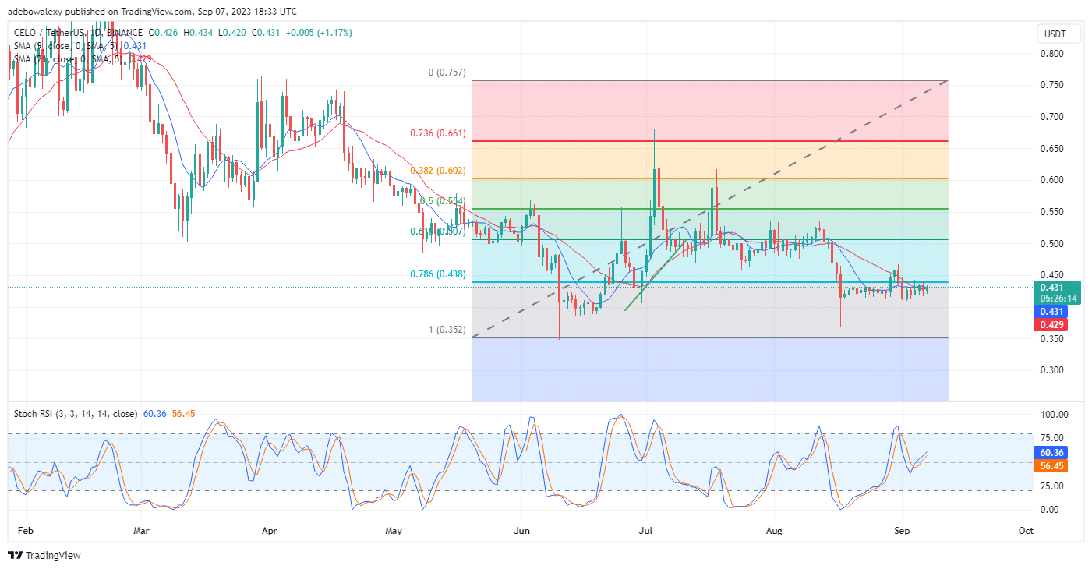Click the Mar label on the time axis
Image resolution: width=1092 pixels, height=569 pixels.
(x=141, y=529)
